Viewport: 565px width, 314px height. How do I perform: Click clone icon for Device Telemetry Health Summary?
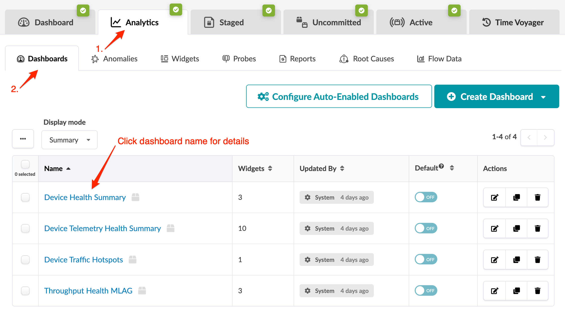tap(516, 228)
